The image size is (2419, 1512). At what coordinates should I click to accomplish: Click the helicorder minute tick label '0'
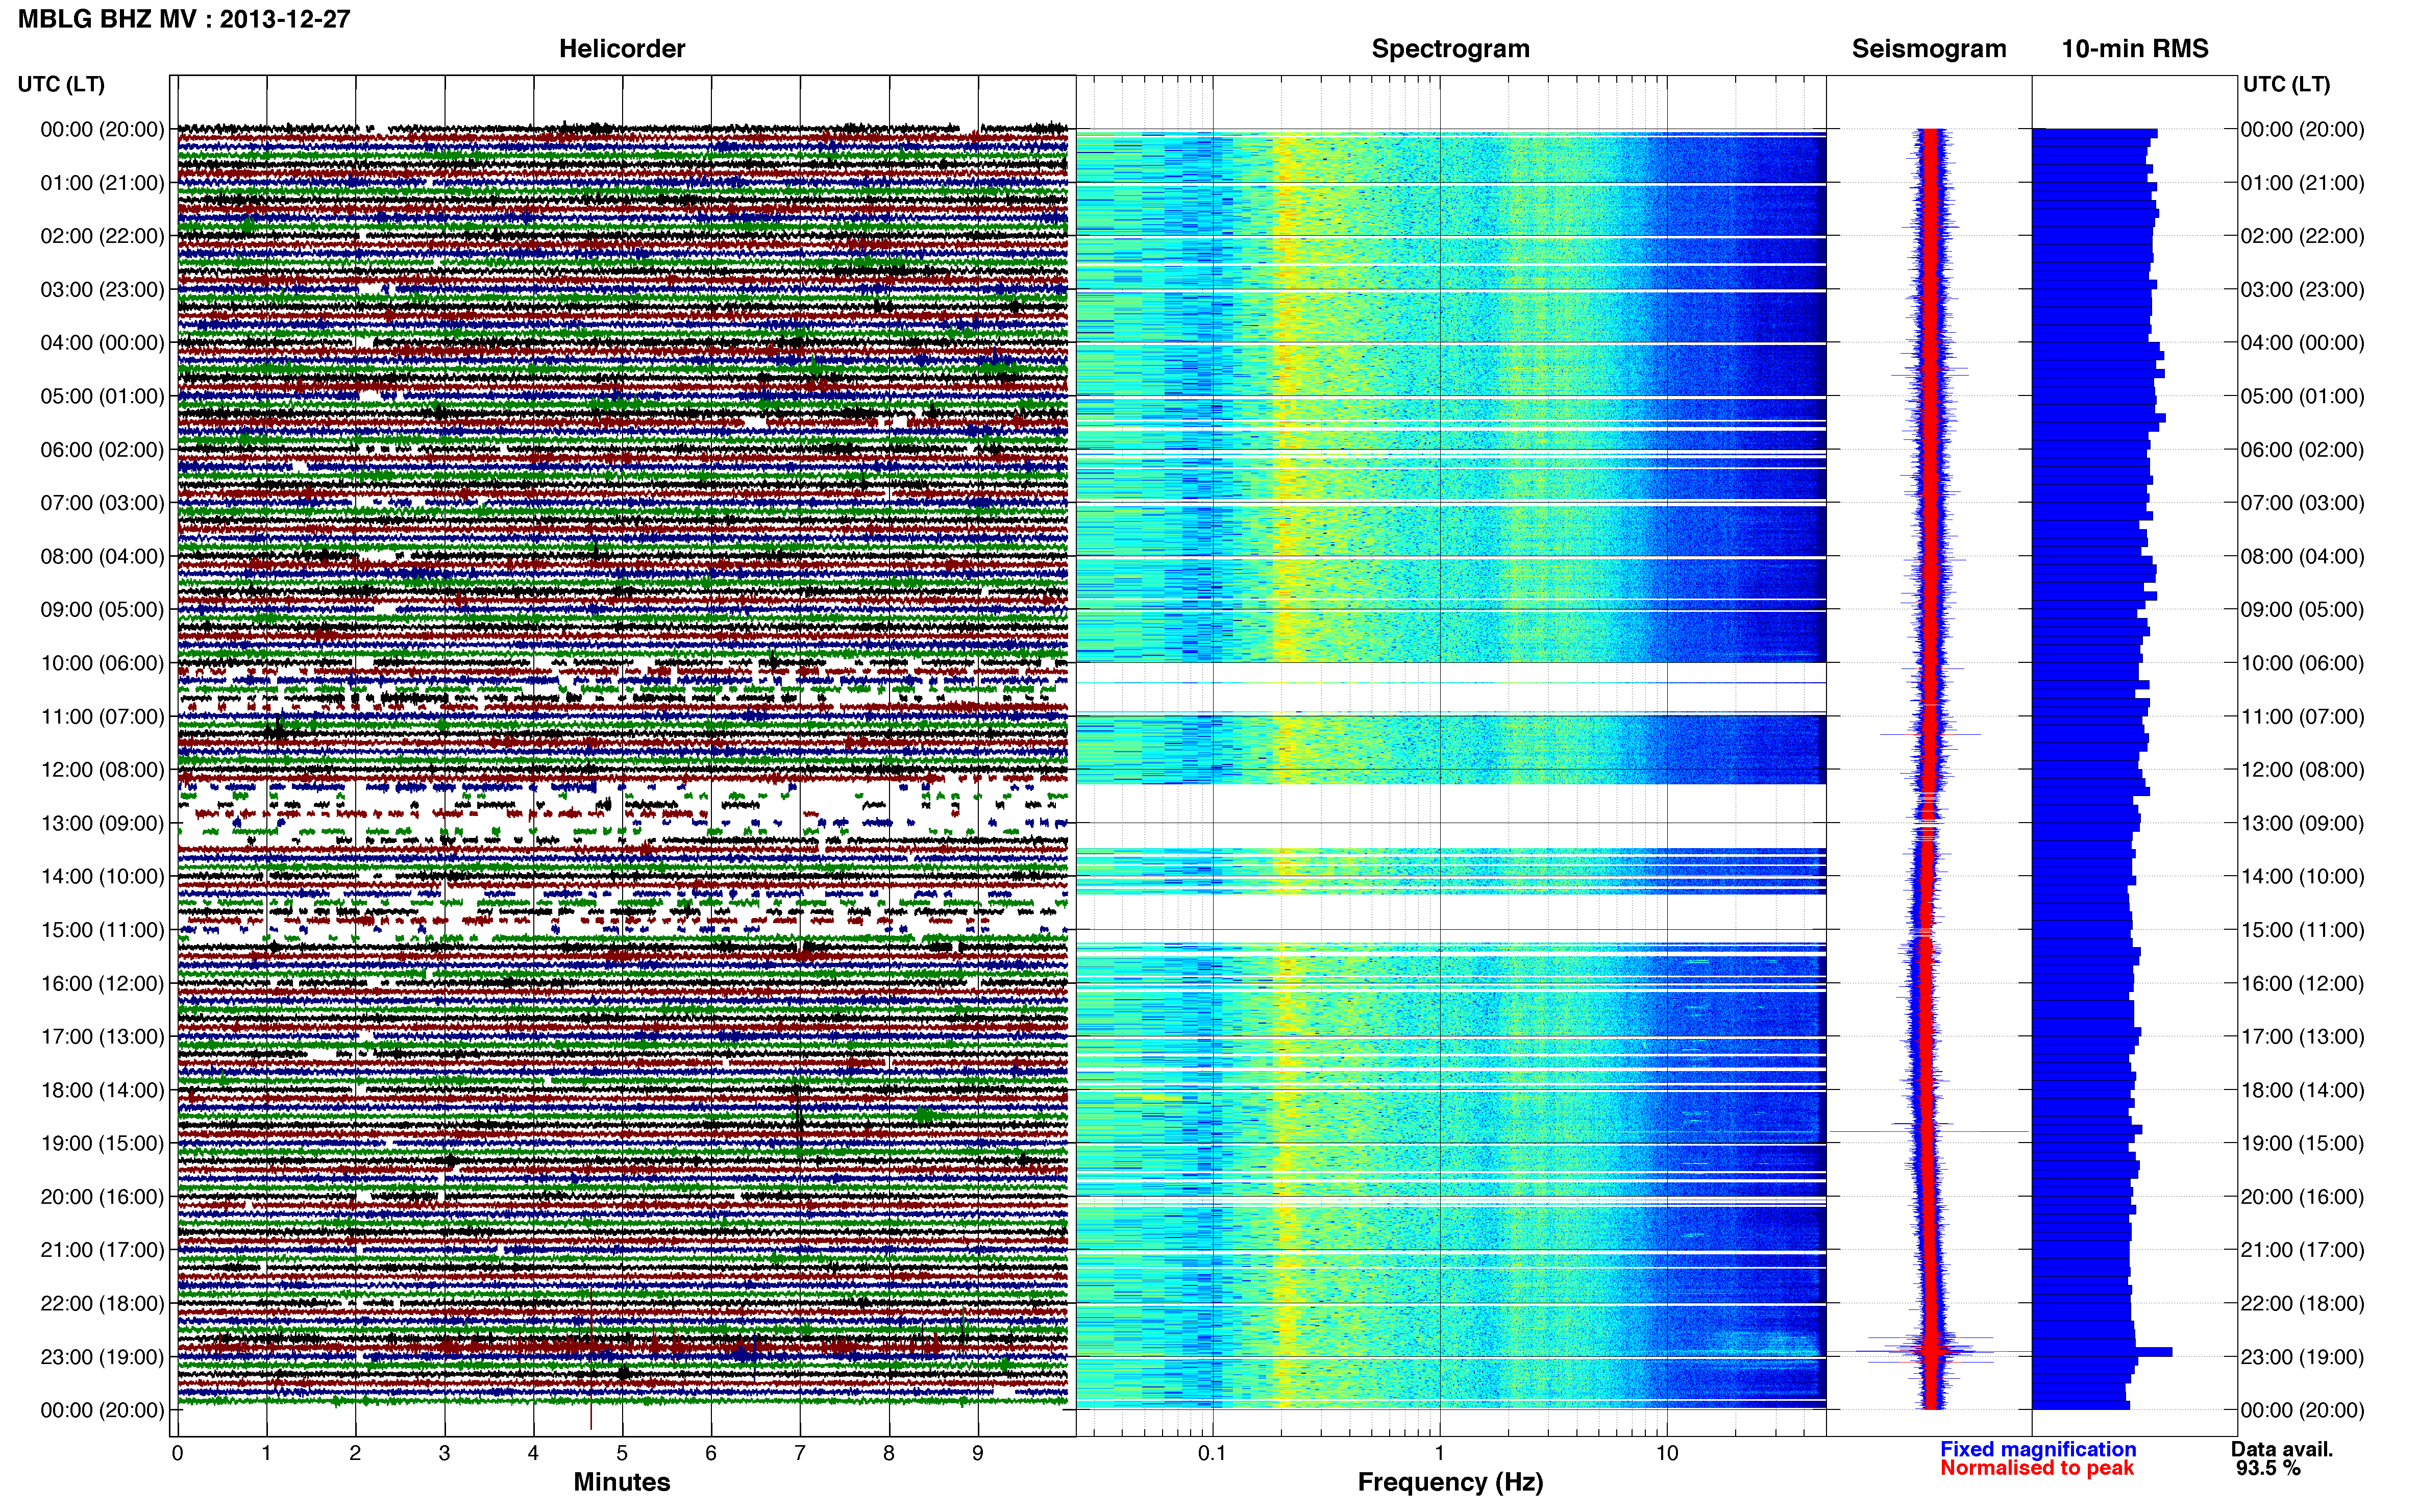tap(177, 1453)
